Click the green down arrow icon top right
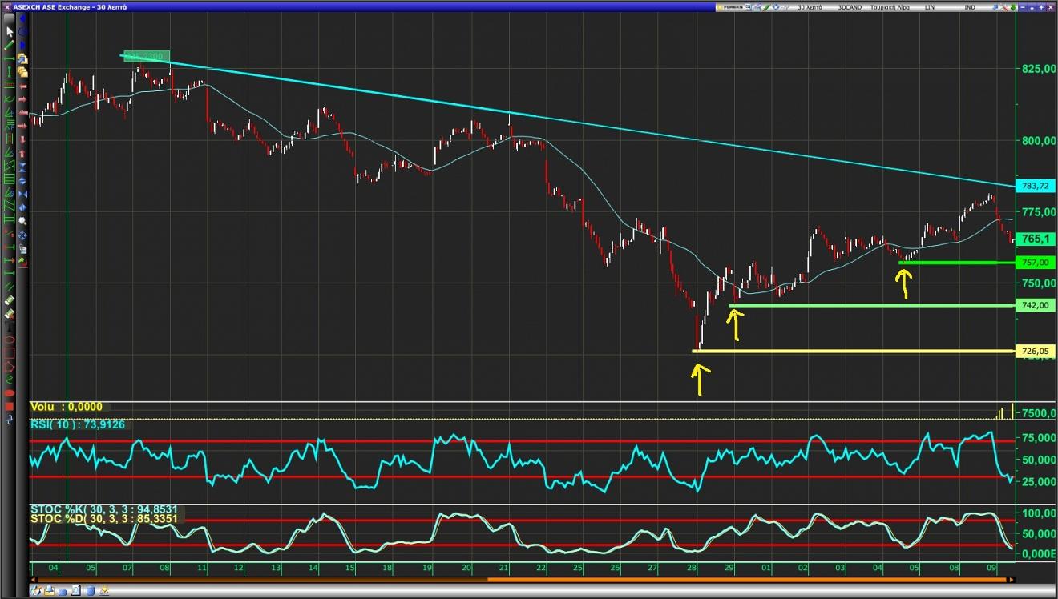Viewport: 1058px width, 599px height. pyautogui.click(x=1013, y=7)
